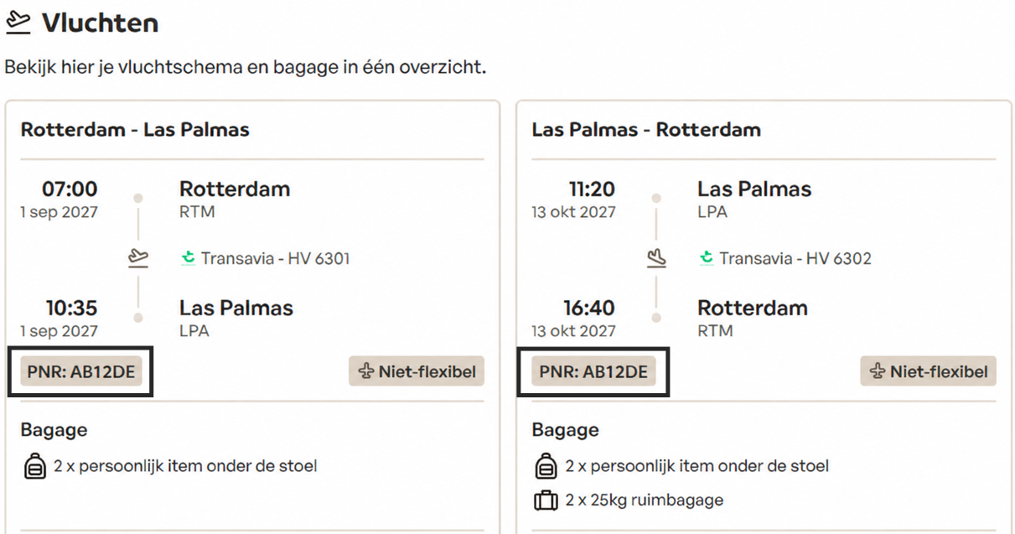
Task: Click the Transavia - HV 6302 flight number text
Action: coord(795,258)
